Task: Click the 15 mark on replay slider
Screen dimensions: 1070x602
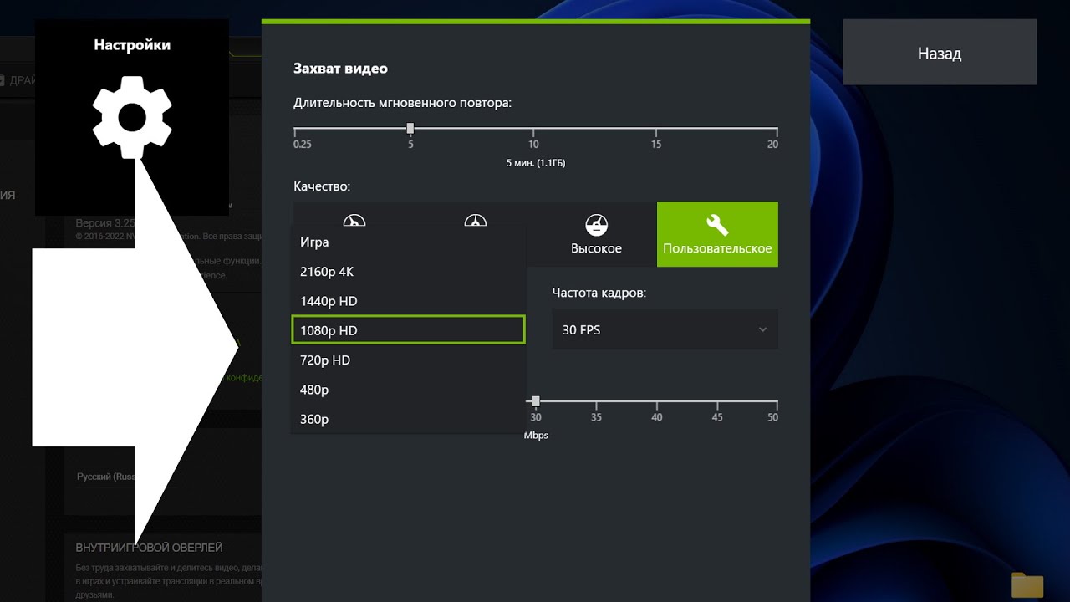Action: (x=656, y=145)
